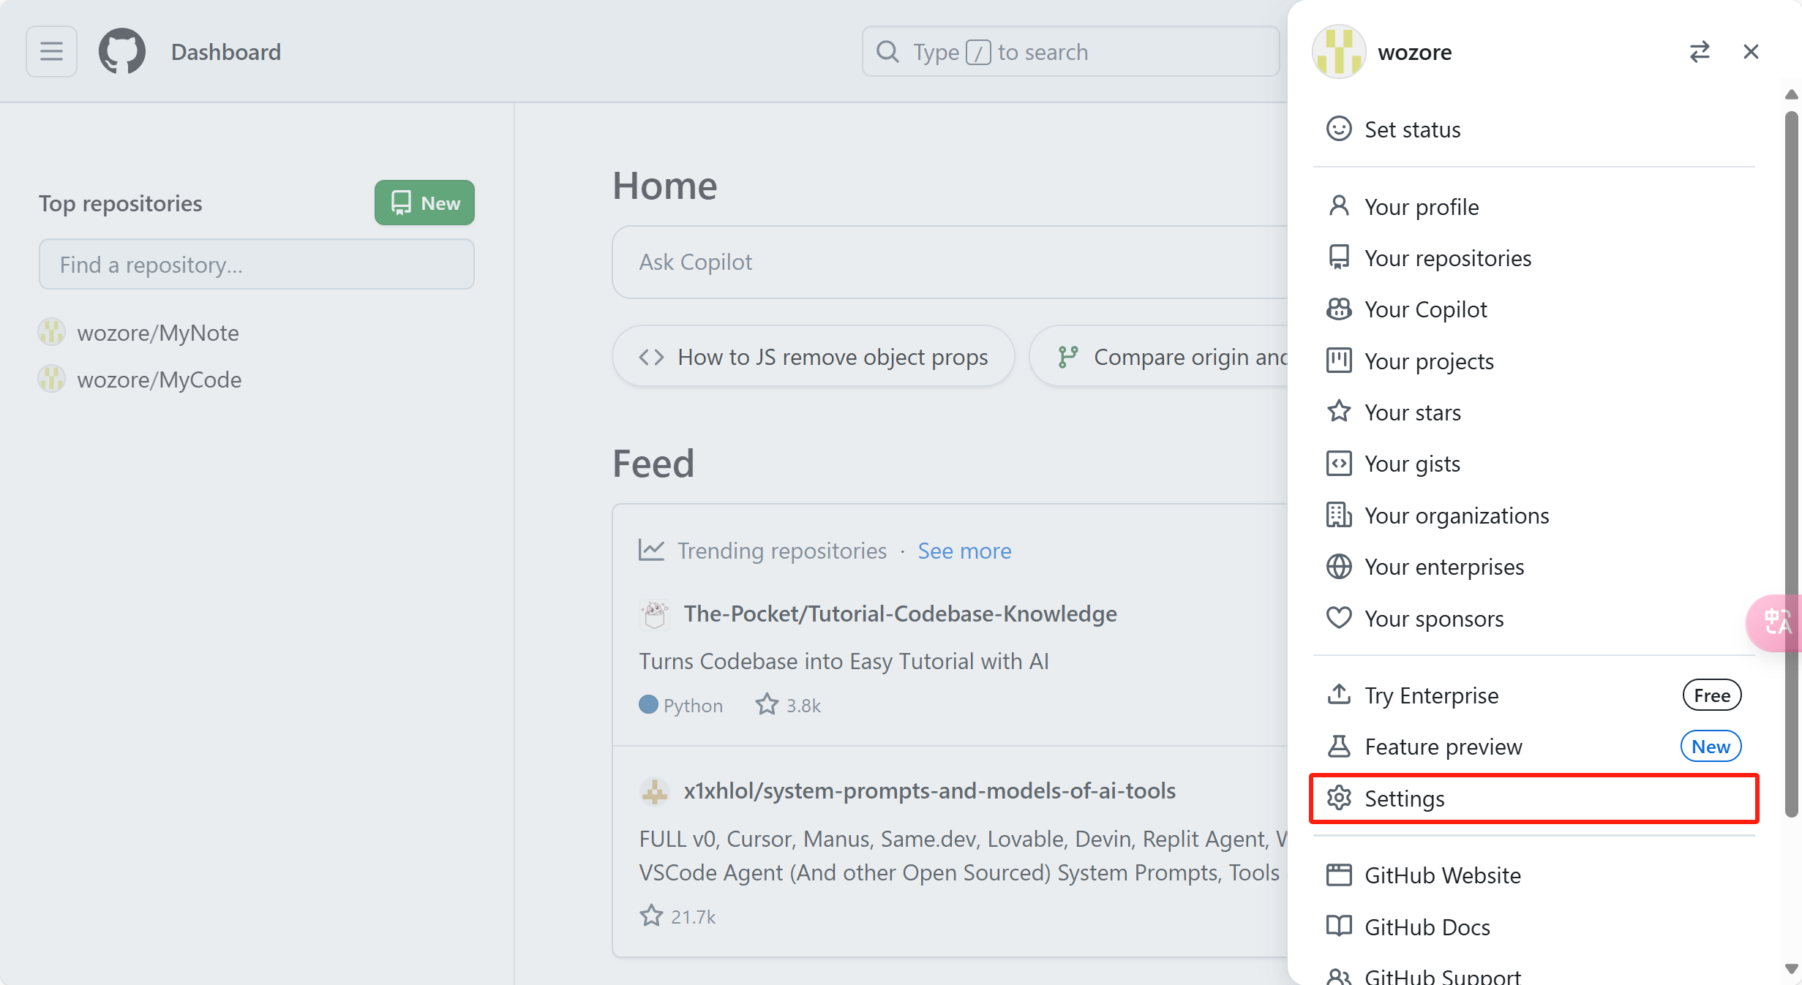
Task: Open Your Copilot from menu
Action: click(x=1425, y=310)
